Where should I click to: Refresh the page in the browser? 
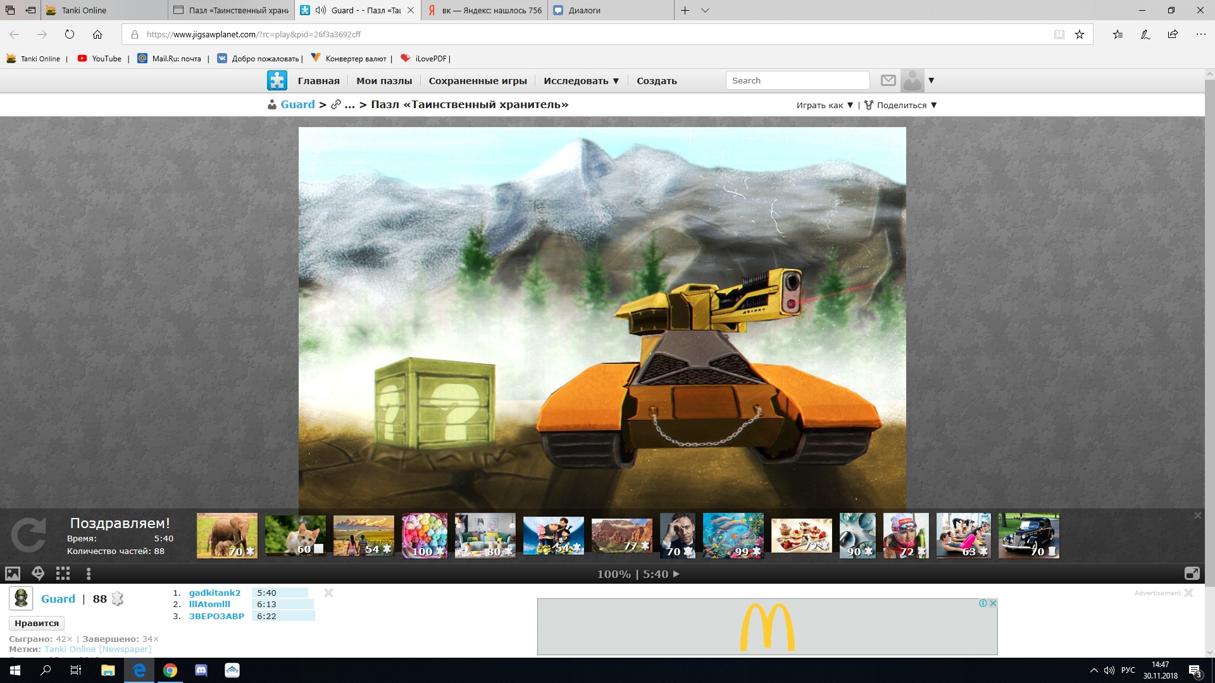(70, 34)
